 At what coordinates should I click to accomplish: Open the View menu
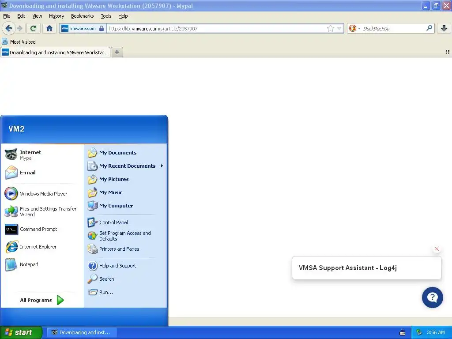37,16
